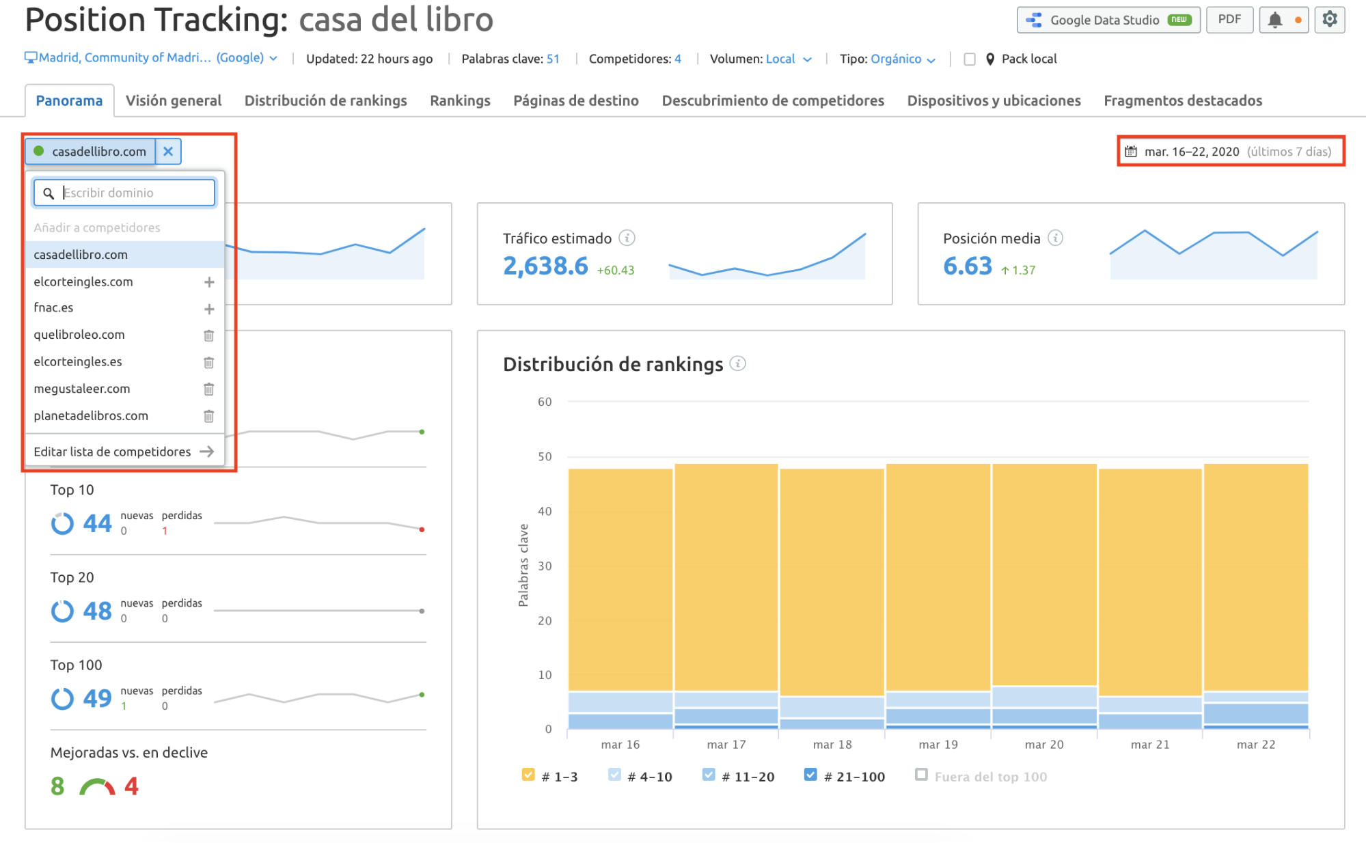Toggle # 21–100 legend checkbox

point(810,775)
